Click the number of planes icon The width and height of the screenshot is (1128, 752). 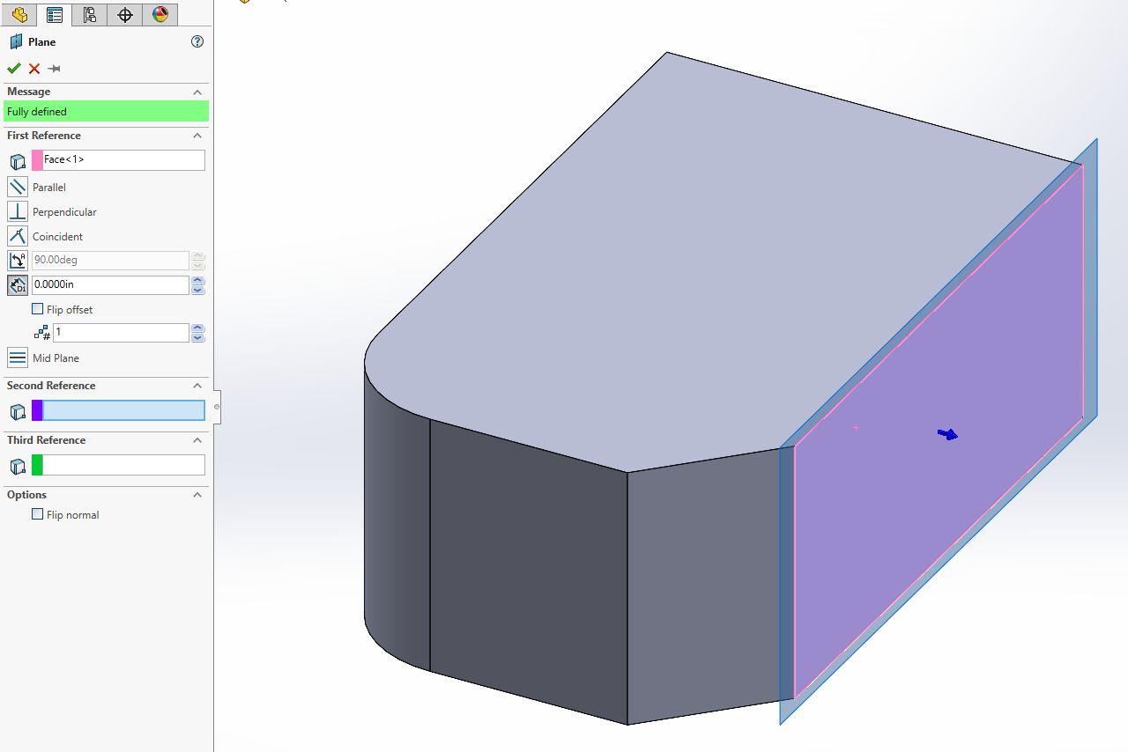(41, 333)
